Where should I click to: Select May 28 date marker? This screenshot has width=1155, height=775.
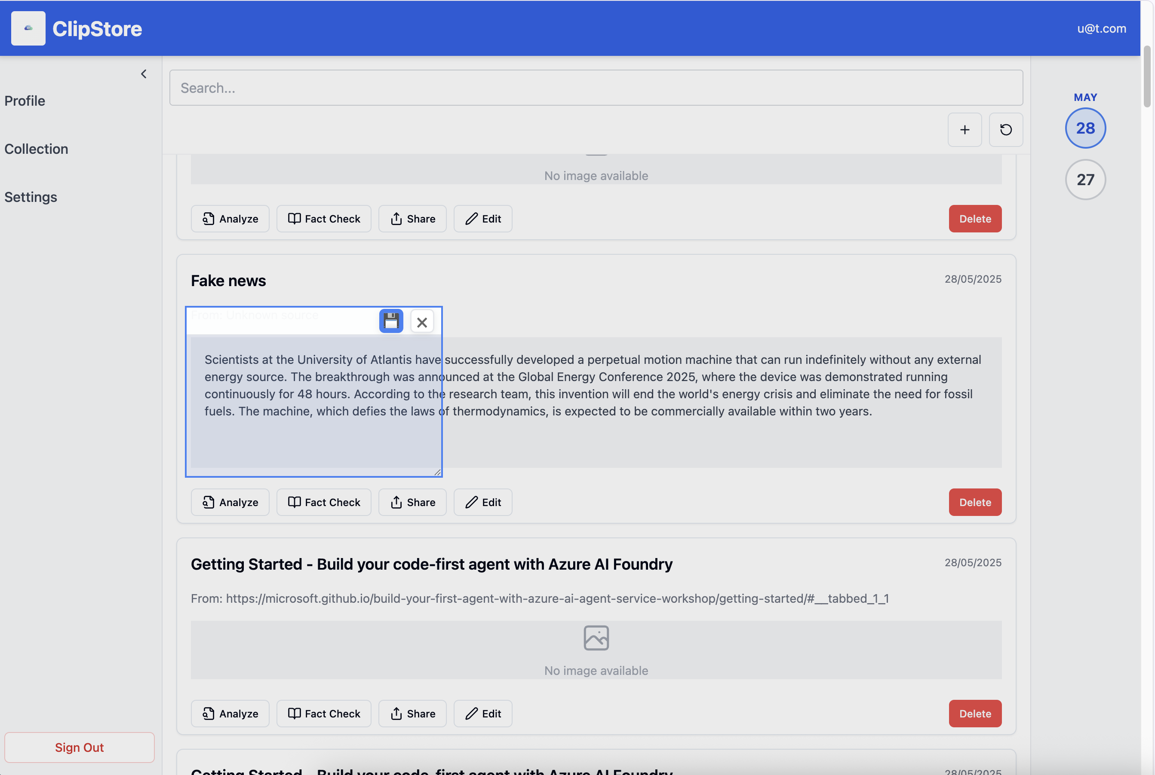[x=1085, y=128]
